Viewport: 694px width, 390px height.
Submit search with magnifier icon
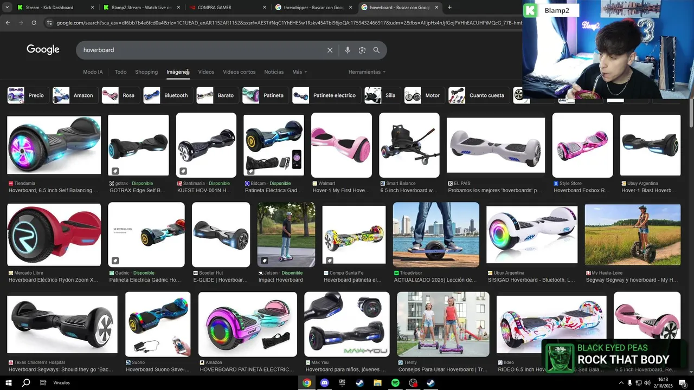point(376,50)
